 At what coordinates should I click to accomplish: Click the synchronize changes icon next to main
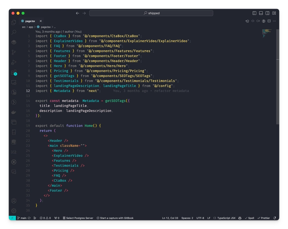pos(29,218)
